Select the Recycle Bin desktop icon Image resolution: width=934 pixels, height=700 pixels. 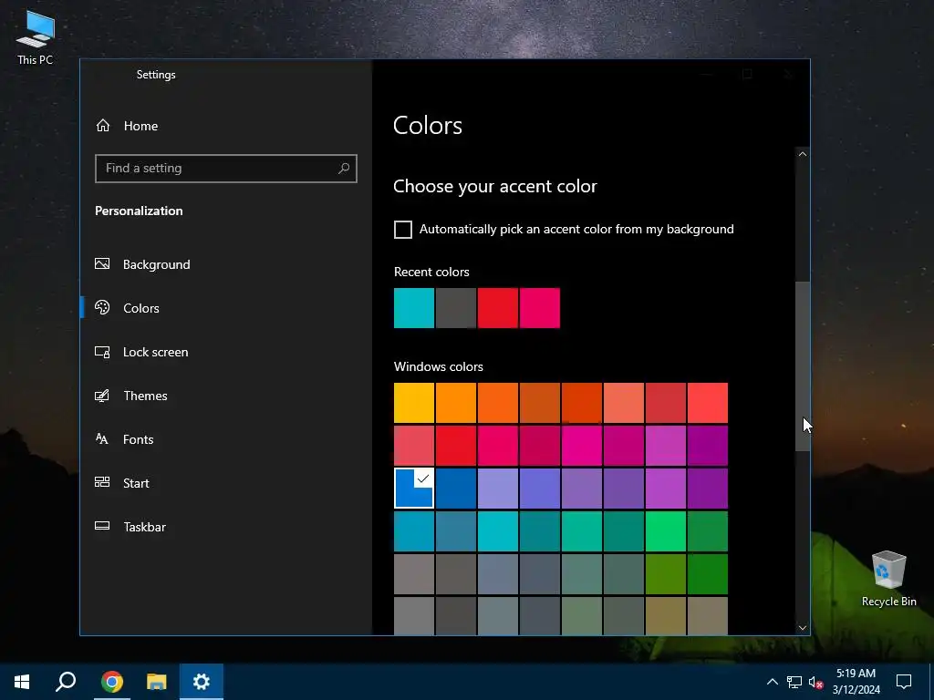click(888, 579)
